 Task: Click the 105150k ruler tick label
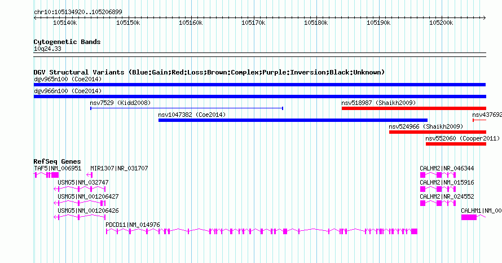tap(128, 23)
